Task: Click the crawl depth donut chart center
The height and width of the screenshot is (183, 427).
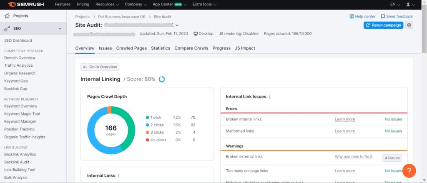Action: point(111,130)
